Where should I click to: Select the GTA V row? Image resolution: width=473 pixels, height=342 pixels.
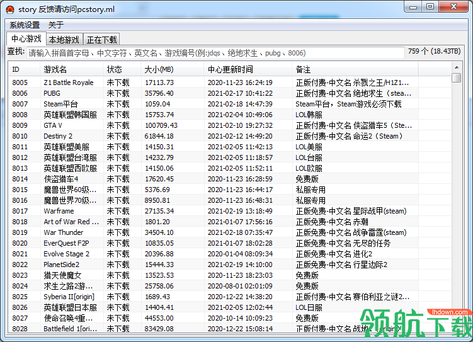(230, 125)
